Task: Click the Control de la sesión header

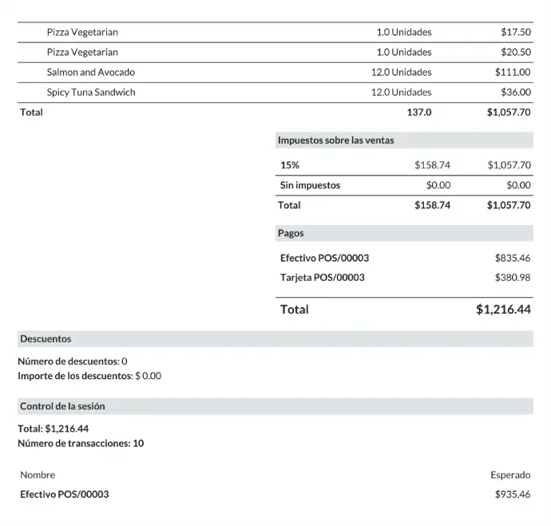Action: click(62, 406)
